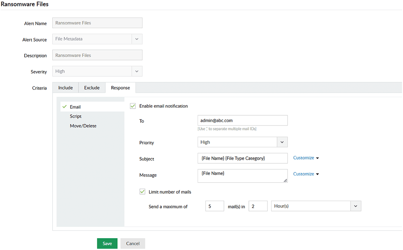Toggle the Enable email notification checkbox
This screenshot has height=250, width=403.
tap(133, 106)
